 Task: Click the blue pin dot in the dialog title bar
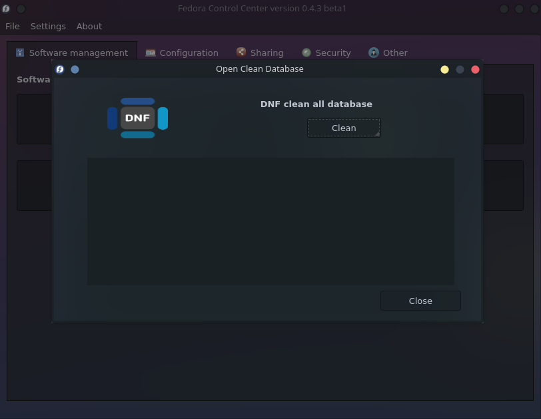coord(75,70)
